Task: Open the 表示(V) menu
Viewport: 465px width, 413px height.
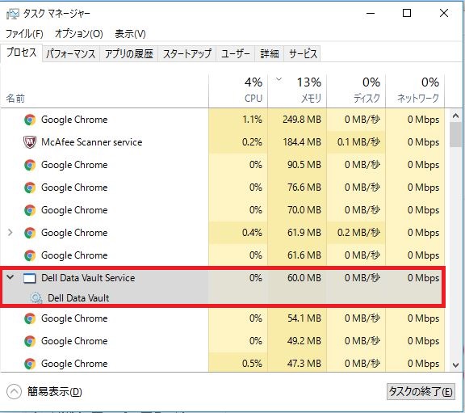Action: (x=130, y=34)
